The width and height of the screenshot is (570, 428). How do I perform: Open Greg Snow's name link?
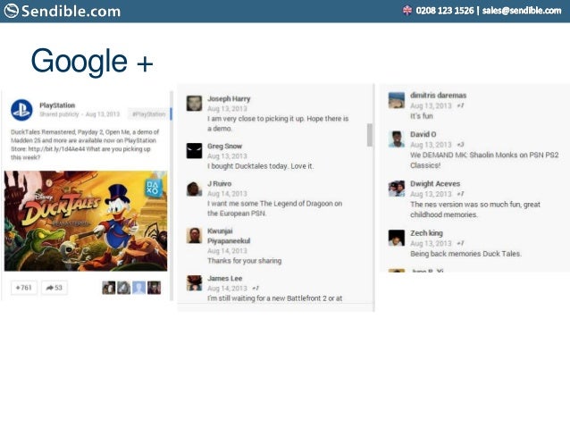(224, 146)
